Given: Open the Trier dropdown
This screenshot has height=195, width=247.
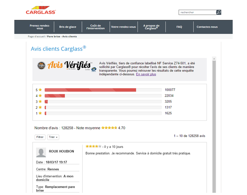Looking at the screenshot, I should click(x=53, y=137).
